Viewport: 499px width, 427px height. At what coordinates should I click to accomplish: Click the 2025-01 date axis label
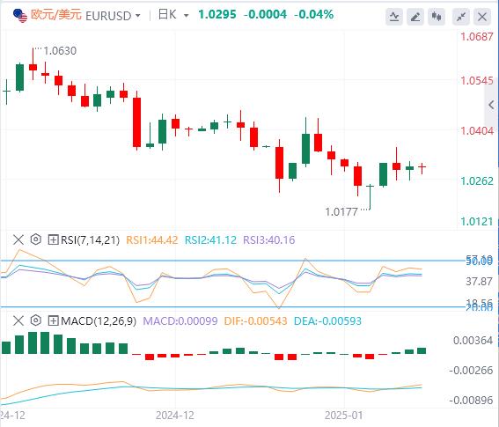(343, 416)
